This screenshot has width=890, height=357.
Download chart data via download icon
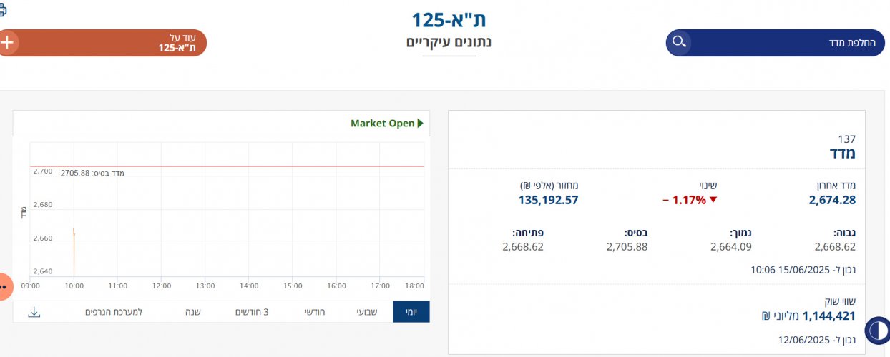[x=34, y=312]
